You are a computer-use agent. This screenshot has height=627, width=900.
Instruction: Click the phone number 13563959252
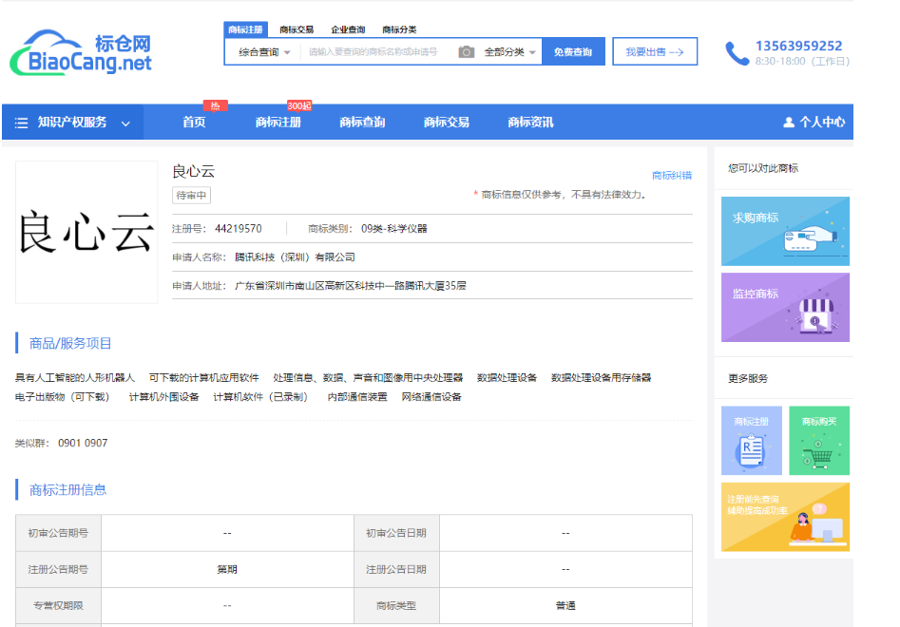pos(798,46)
